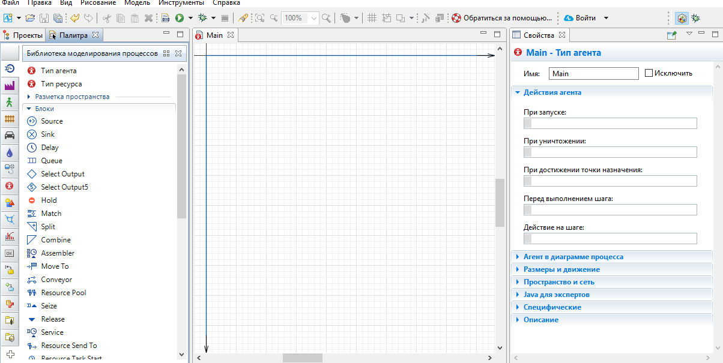
Task: Switch to the Проекты tab
Action: tap(28, 35)
